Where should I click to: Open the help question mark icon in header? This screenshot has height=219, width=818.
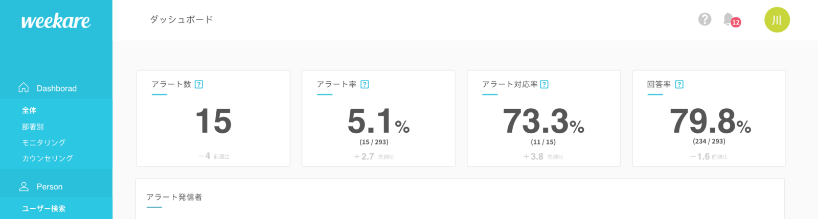coord(705,19)
